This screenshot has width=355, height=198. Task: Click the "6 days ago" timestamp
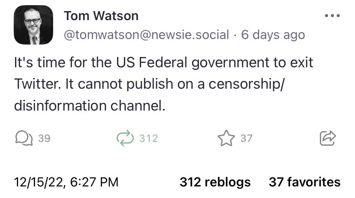pyautogui.click(x=273, y=35)
